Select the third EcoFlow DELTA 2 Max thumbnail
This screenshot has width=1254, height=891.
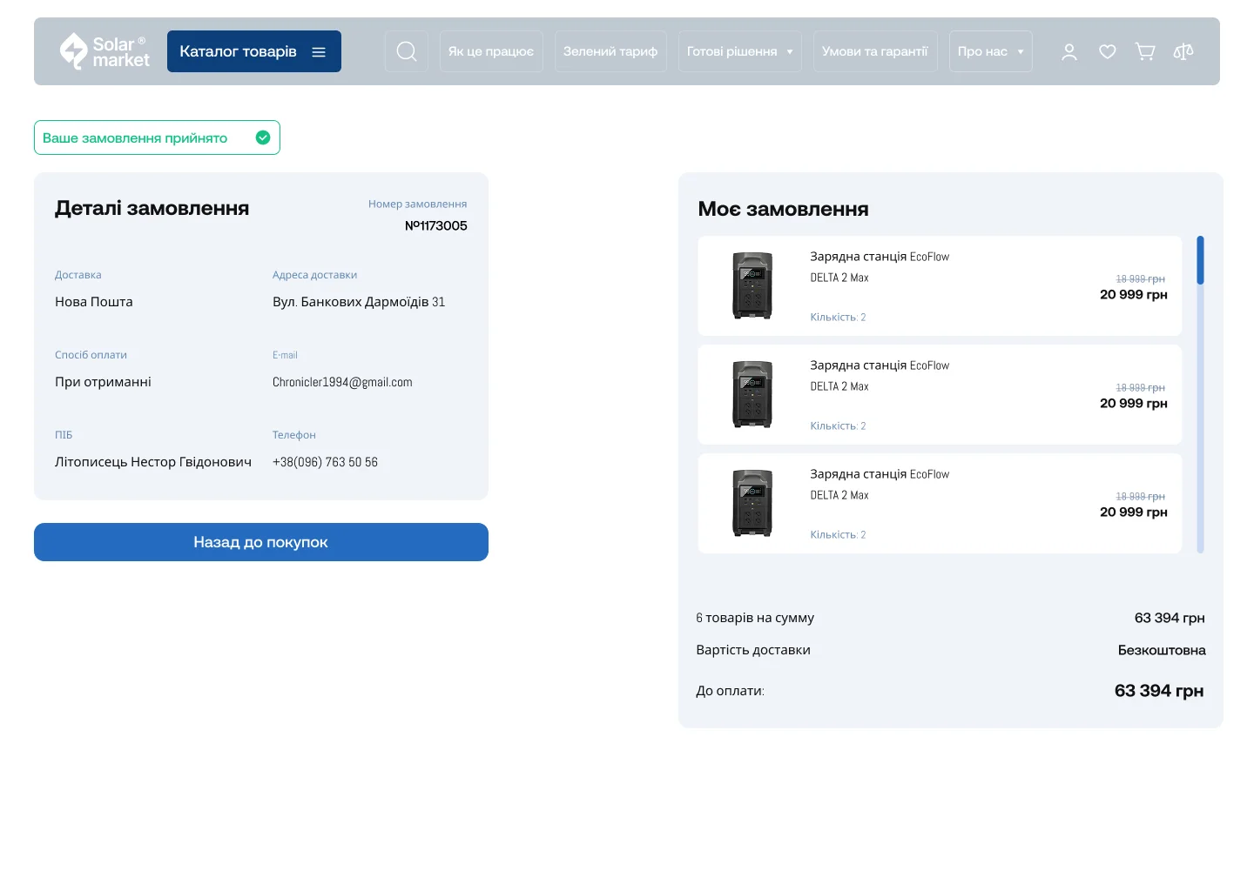point(752,503)
